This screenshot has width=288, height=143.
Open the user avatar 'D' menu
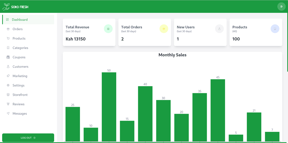(281, 6)
